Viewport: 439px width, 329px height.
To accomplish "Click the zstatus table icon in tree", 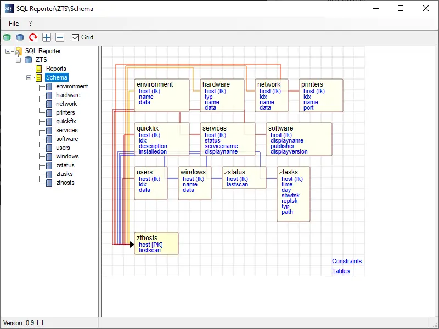I will tap(49, 166).
